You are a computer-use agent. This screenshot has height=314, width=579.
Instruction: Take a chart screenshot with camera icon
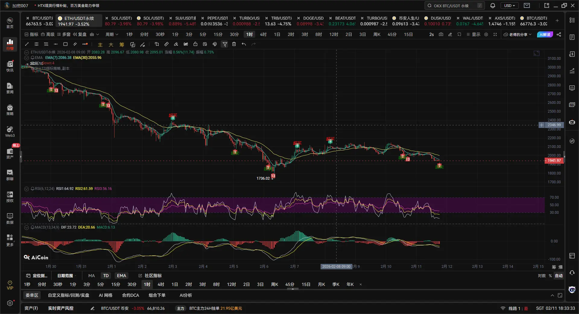(441, 34)
